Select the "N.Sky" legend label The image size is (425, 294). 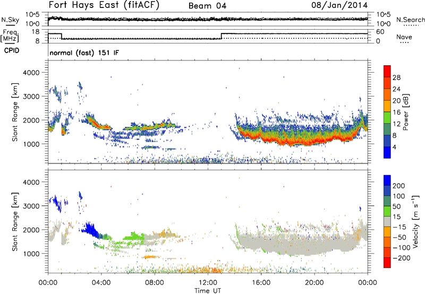pos(10,20)
